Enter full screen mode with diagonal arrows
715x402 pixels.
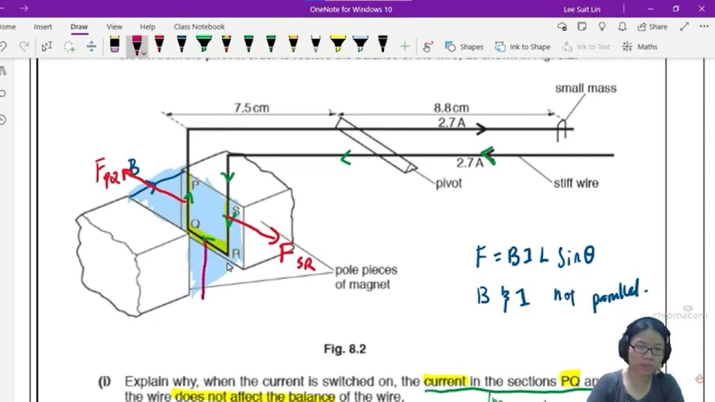pyautogui.click(x=684, y=26)
